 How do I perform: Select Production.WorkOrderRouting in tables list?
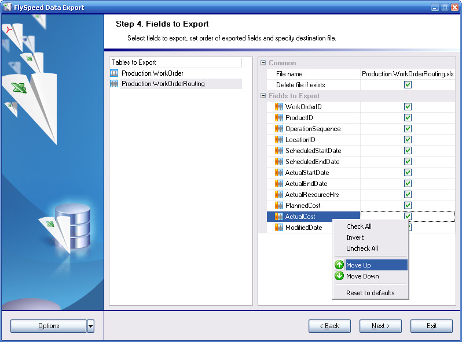(x=163, y=84)
